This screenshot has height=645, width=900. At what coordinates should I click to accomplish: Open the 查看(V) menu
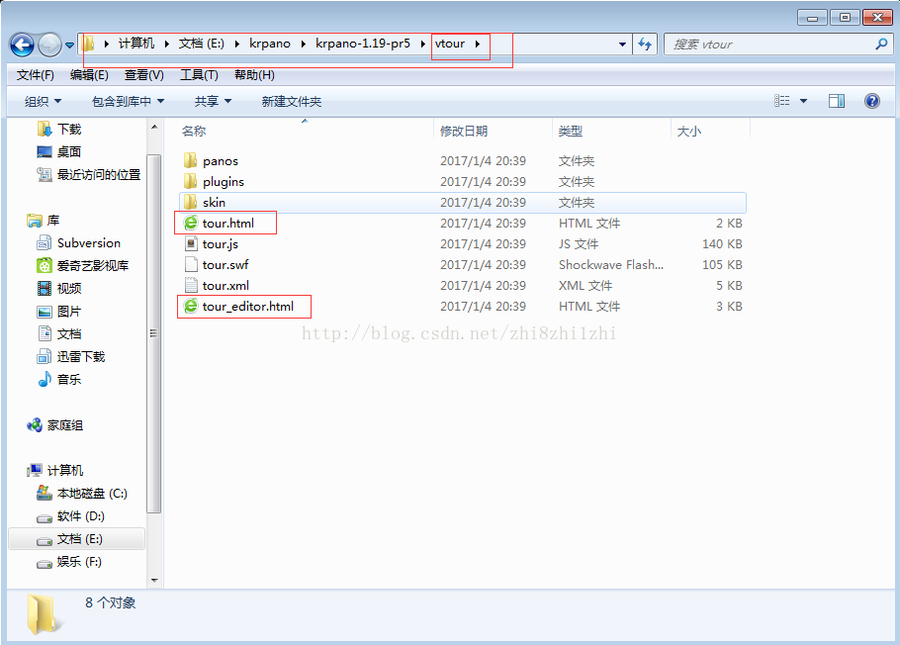pyautogui.click(x=144, y=75)
